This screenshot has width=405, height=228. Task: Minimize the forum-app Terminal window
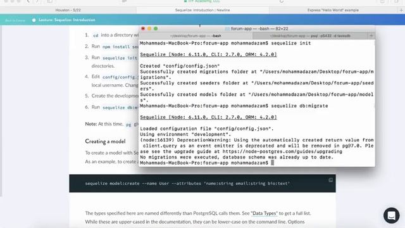[x=149, y=28]
